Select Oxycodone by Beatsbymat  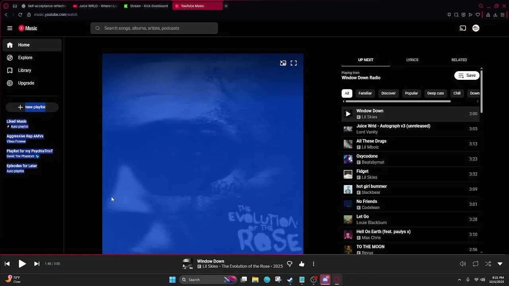tap(410, 159)
